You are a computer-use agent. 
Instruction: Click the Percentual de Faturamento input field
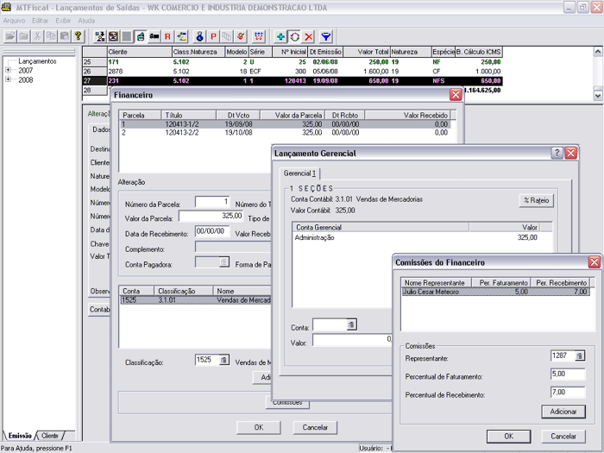(568, 374)
